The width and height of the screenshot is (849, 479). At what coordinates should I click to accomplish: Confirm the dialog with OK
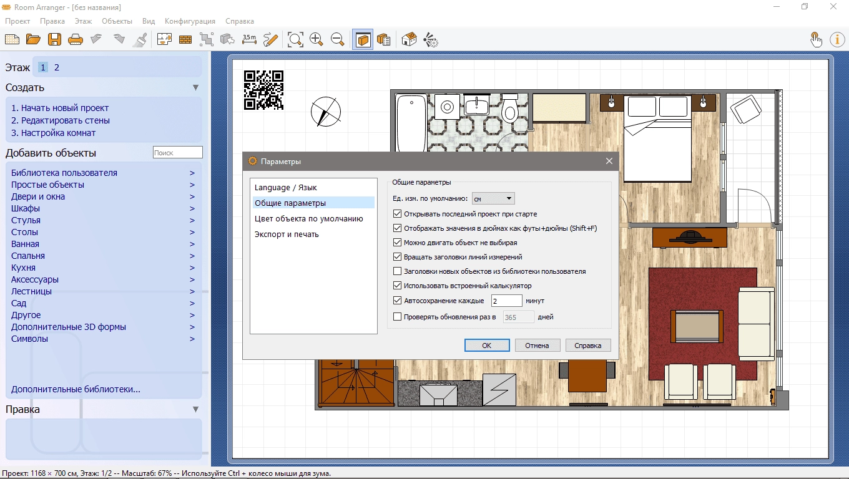[487, 346]
